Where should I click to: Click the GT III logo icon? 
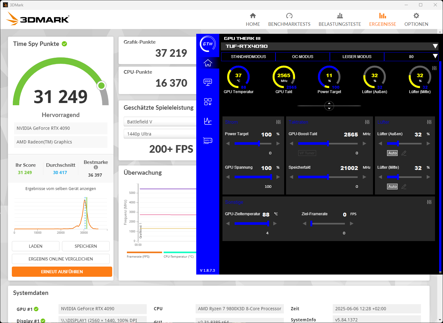tap(208, 44)
